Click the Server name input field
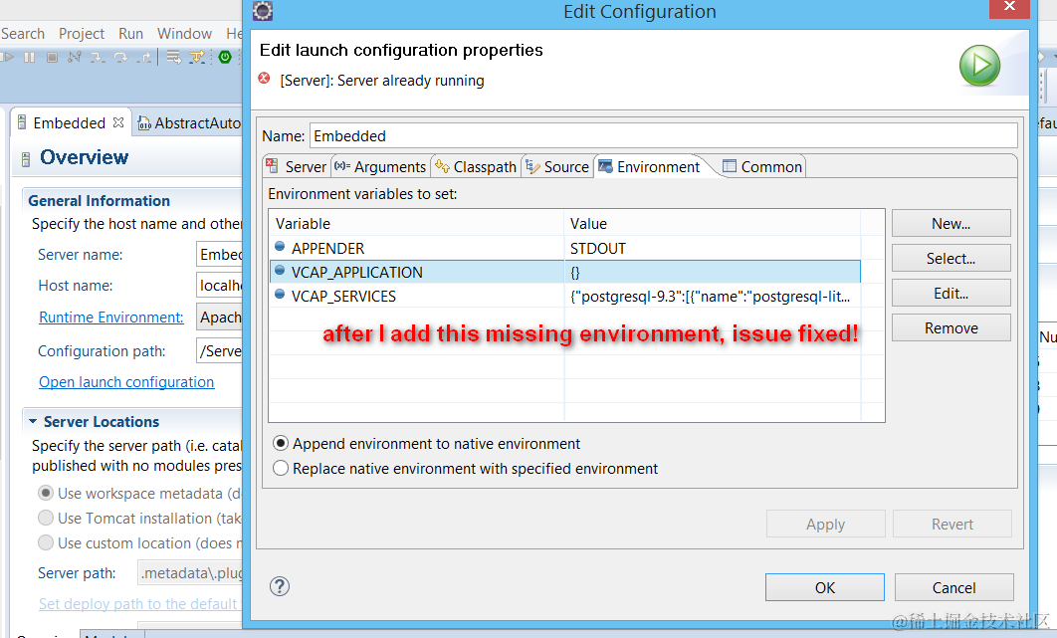1057x638 pixels. (219, 254)
